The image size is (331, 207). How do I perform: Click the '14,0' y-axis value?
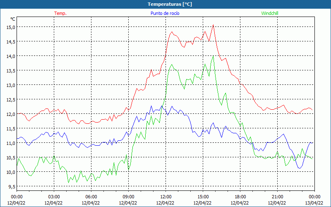coord(11,56)
